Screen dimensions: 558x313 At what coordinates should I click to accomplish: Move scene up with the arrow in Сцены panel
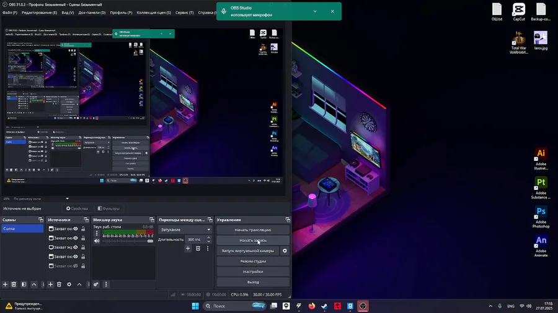point(34,285)
